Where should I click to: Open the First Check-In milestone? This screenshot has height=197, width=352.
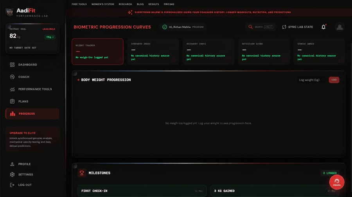point(142,191)
